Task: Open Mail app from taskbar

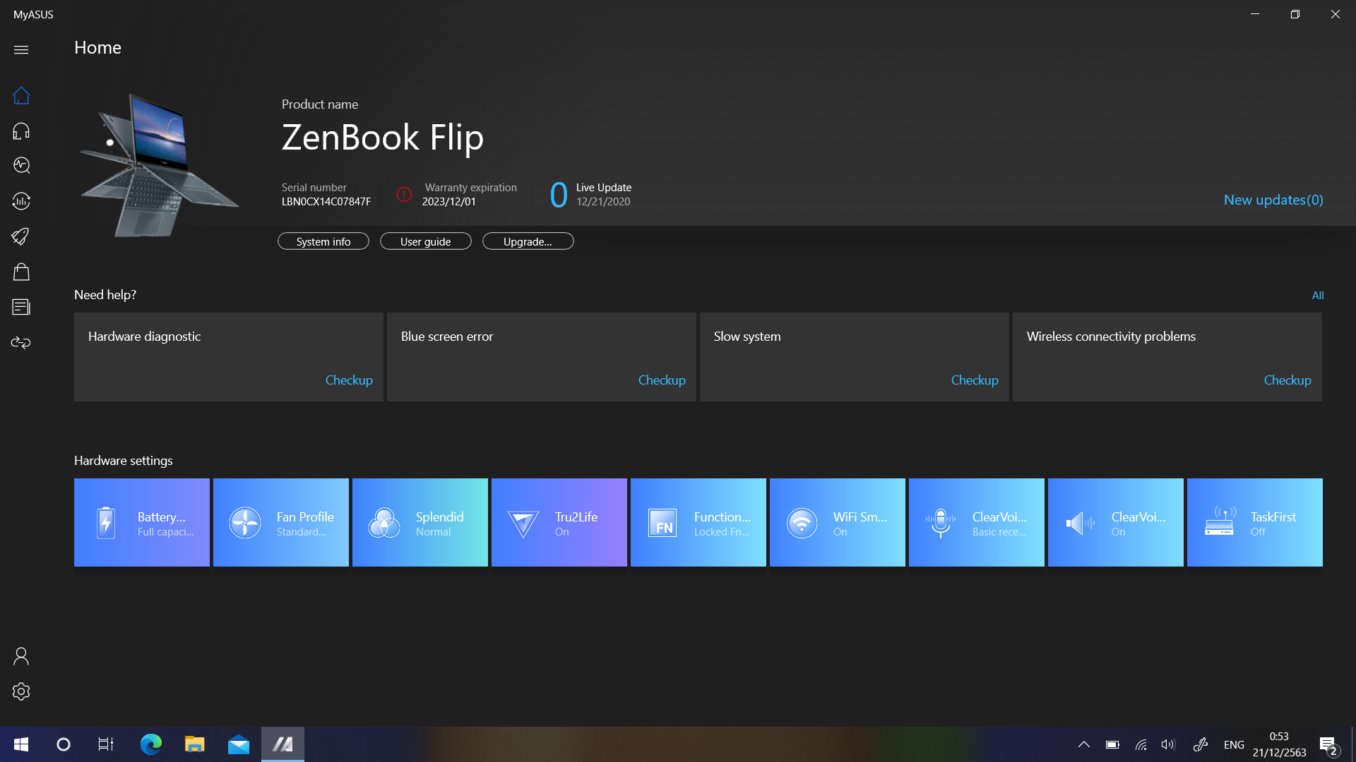Action: (x=239, y=744)
